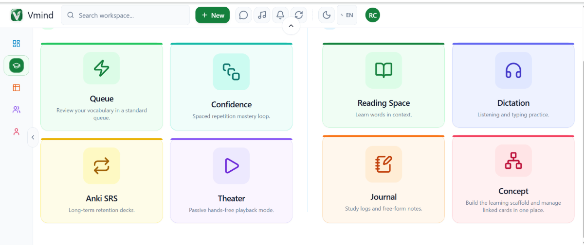This screenshot has height=245, width=584.
Task: Open notifications bell icon
Action: click(280, 15)
